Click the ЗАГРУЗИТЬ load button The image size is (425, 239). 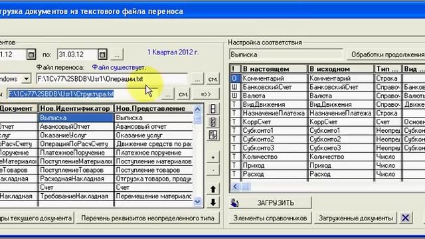pos(270,202)
